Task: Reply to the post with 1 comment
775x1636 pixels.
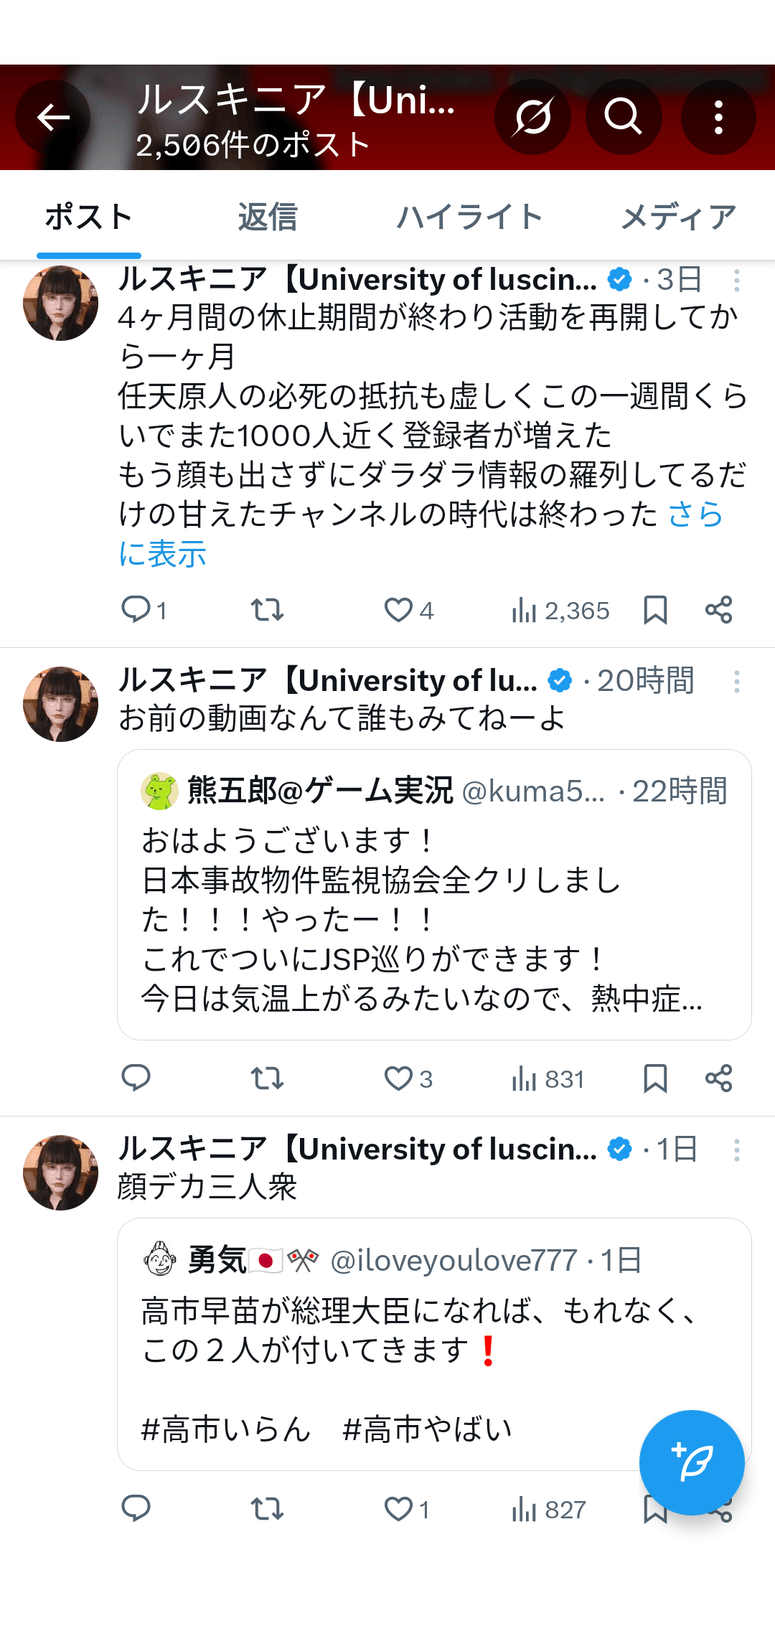Action: coord(136,611)
